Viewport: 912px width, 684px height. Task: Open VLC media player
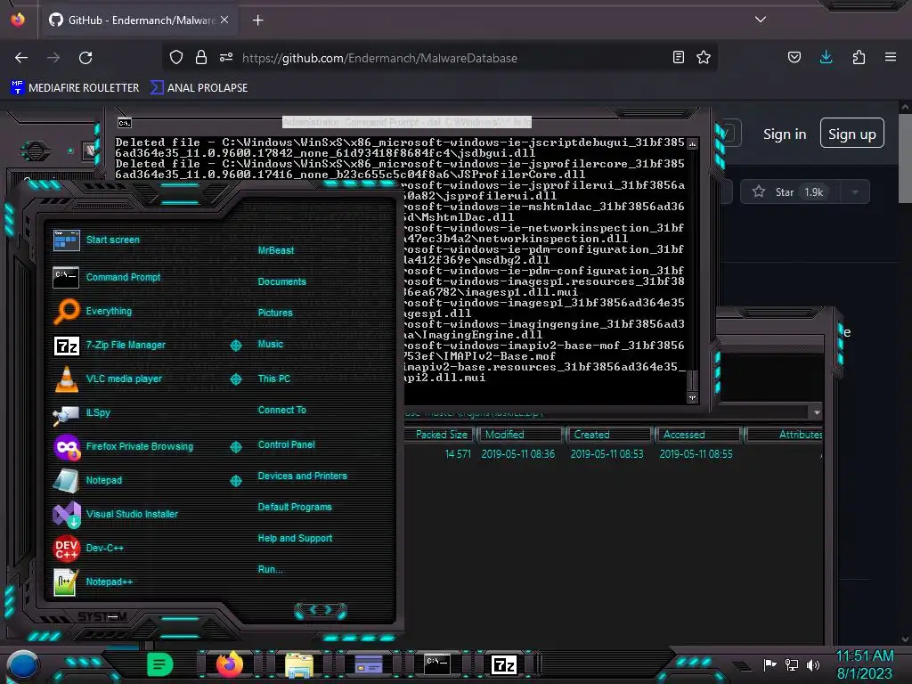point(108,379)
